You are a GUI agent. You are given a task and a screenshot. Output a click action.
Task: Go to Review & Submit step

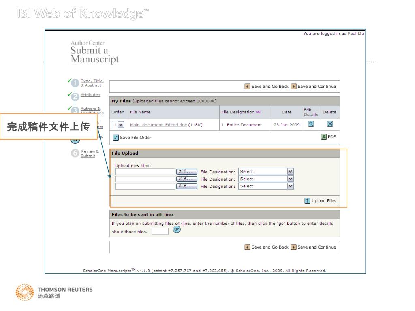[x=90, y=153]
